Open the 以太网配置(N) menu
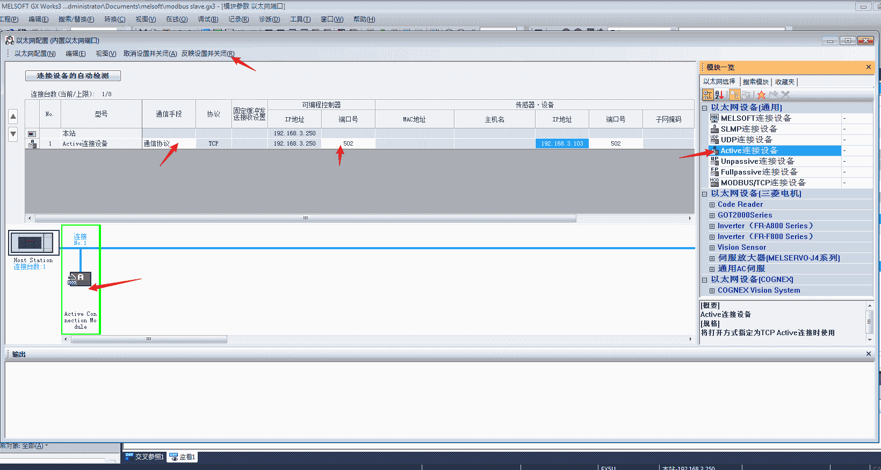This screenshot has width=881, height=470. tap(35, 54)
